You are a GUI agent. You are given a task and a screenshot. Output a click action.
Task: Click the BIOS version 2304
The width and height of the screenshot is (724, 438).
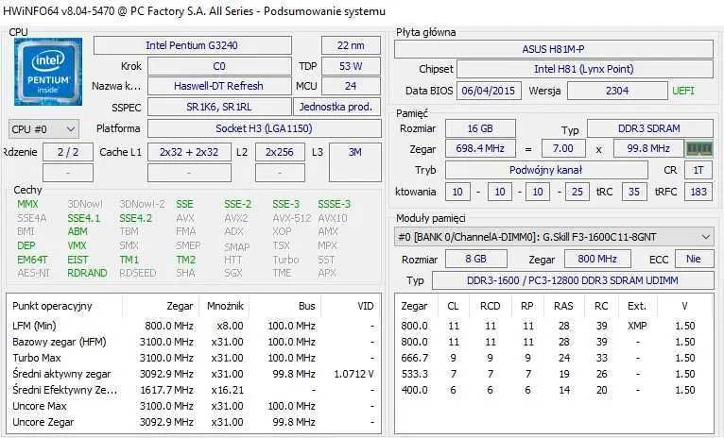[617, 91]
